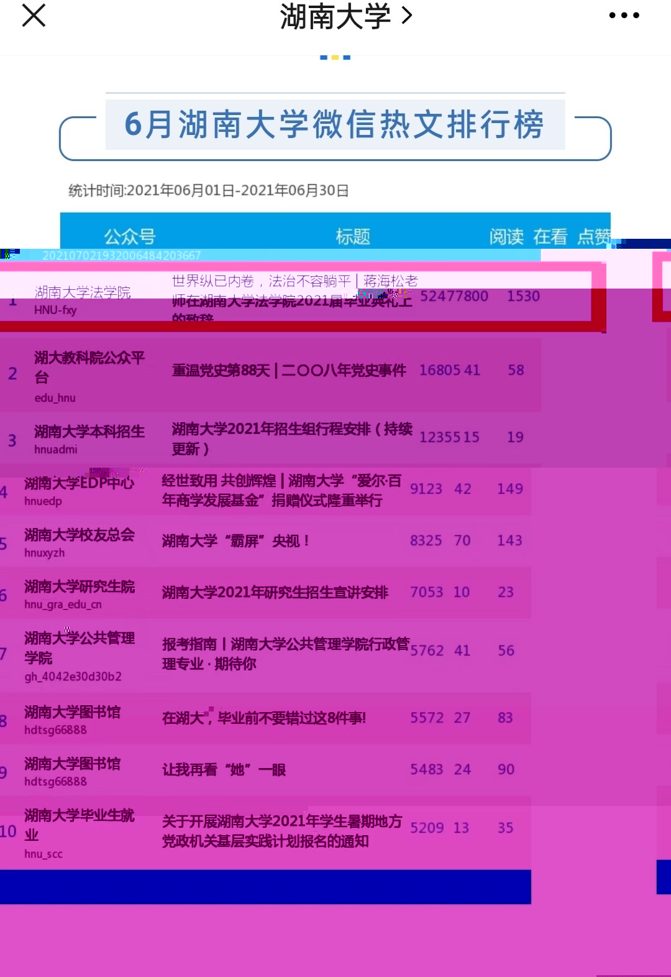Select the 在看 column header
671x977 pixels.
click(x=550, y=236)
